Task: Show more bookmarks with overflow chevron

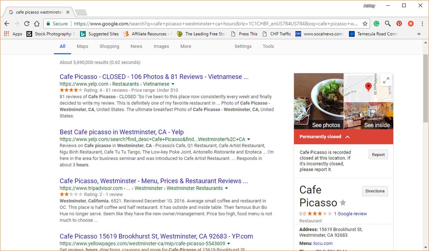Action: (419, 34)
